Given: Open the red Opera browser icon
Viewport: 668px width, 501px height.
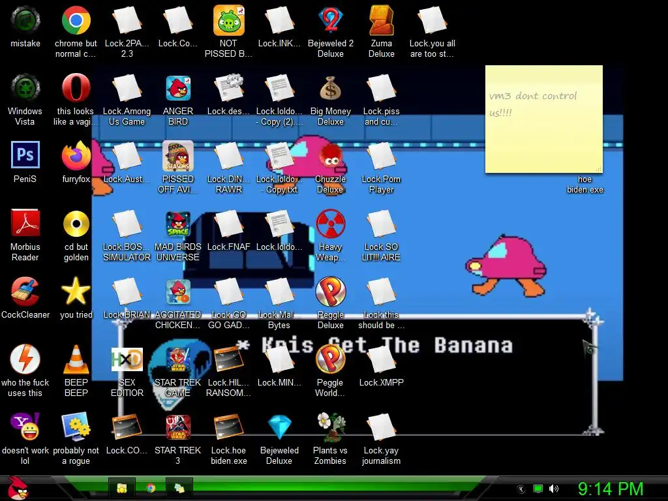Looking at the screenshot, I should tap(76, 88).
